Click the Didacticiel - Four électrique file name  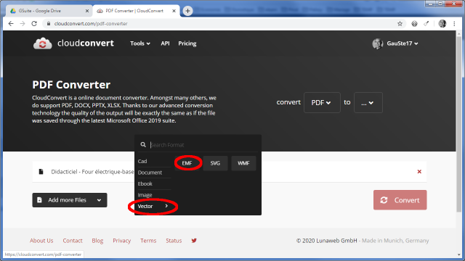92,172
